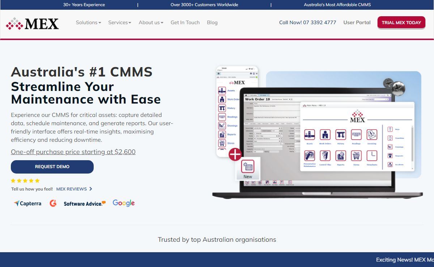Click the Invoicing icon in MEX menu

(x=372, y=135)
